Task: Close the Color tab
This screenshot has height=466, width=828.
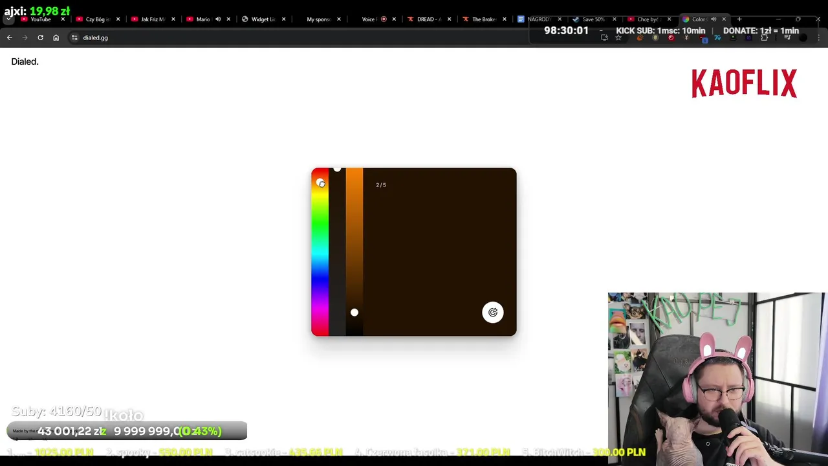Action: coord(724,19)
